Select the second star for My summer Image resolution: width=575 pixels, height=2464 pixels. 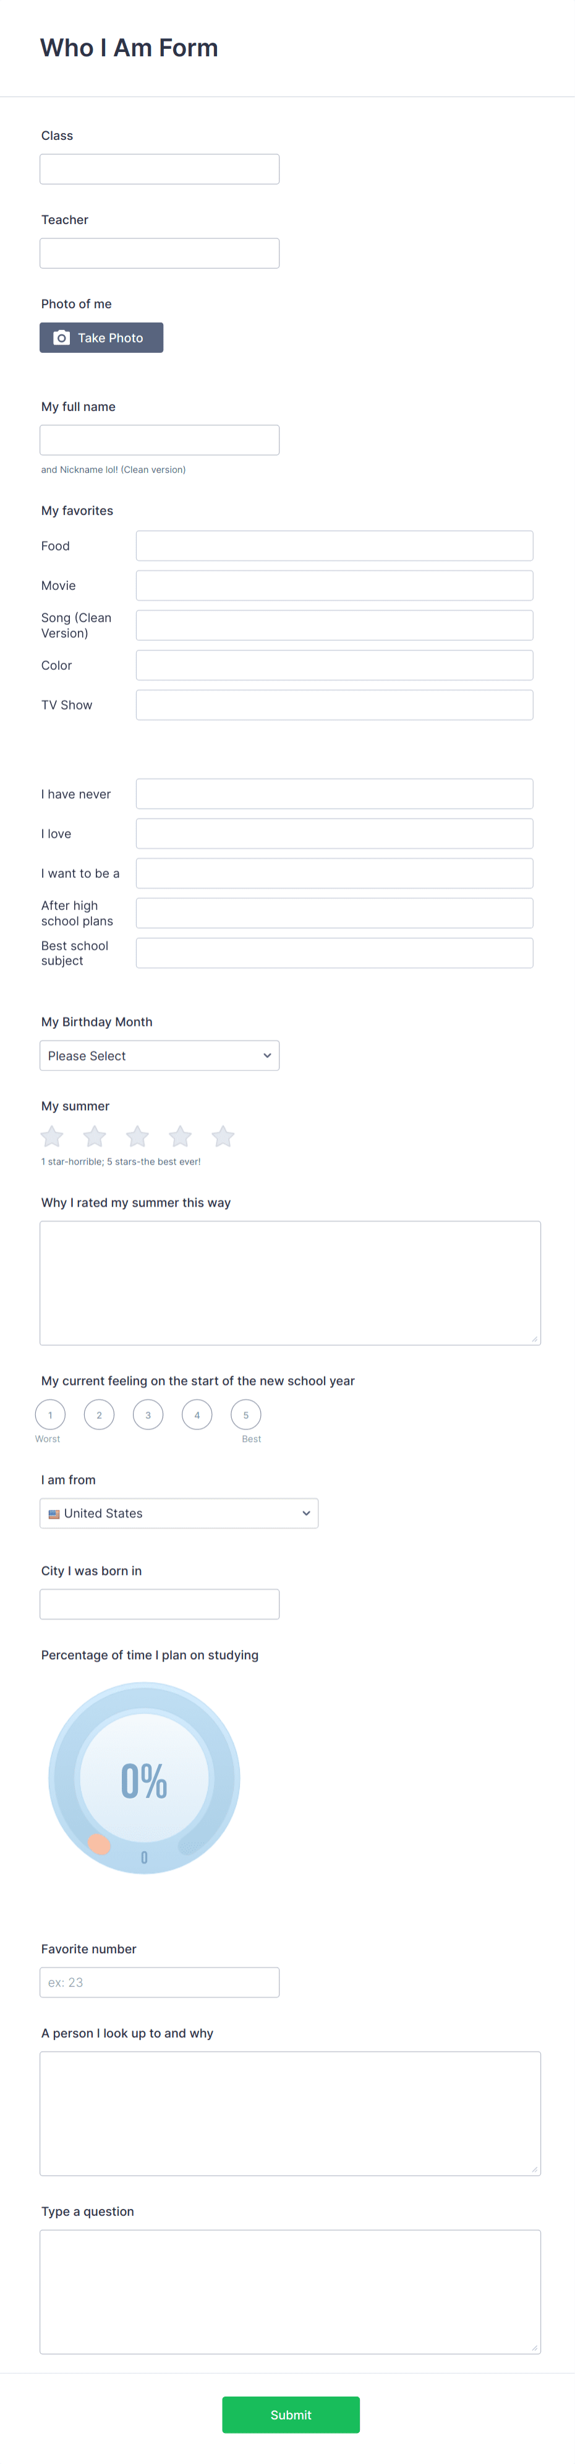pos(95,1136)
